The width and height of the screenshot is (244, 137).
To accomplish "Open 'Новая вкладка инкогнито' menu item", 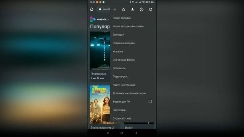I will [x=128, y=26].
